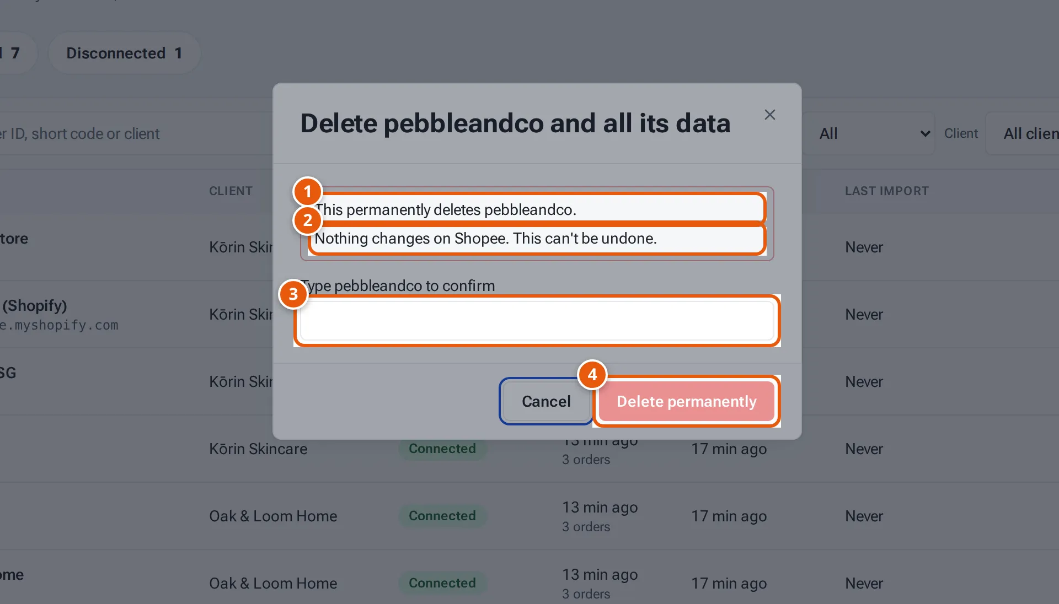Click the myshopify.com domain text
The image size is (1059, 604).
tap(59, 325)
